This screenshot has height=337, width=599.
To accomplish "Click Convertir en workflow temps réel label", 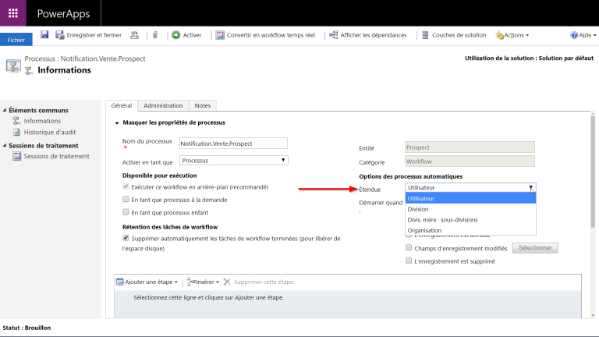I will pyautogui.click(x=271, y=35).
